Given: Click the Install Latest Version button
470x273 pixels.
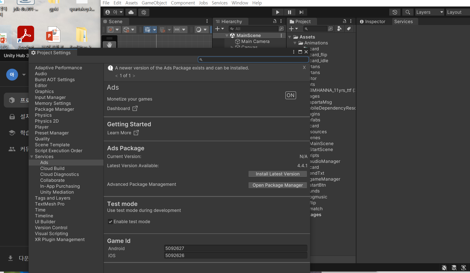Looking at the screenshot, I should click(x=277, y=174).
